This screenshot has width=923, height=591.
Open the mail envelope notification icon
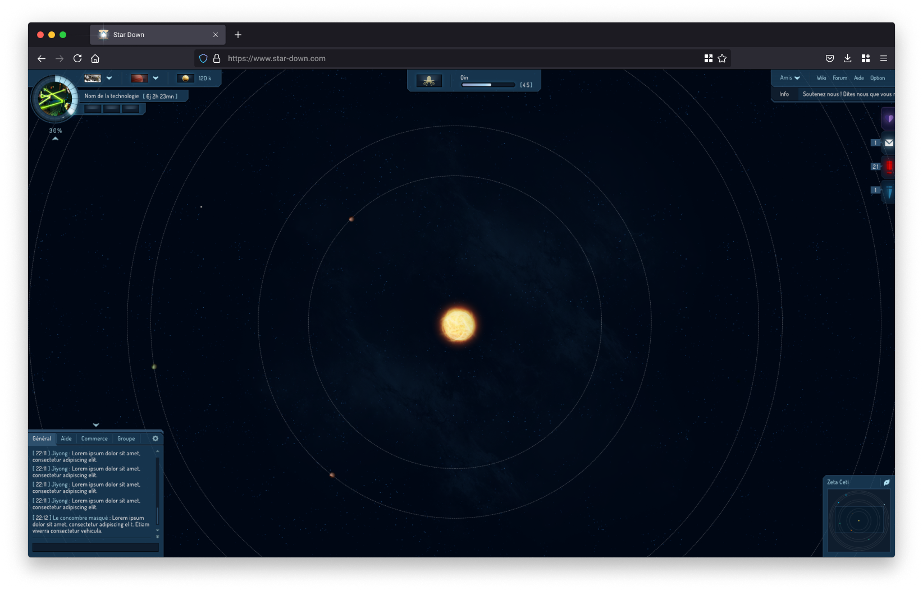(889, 143)
